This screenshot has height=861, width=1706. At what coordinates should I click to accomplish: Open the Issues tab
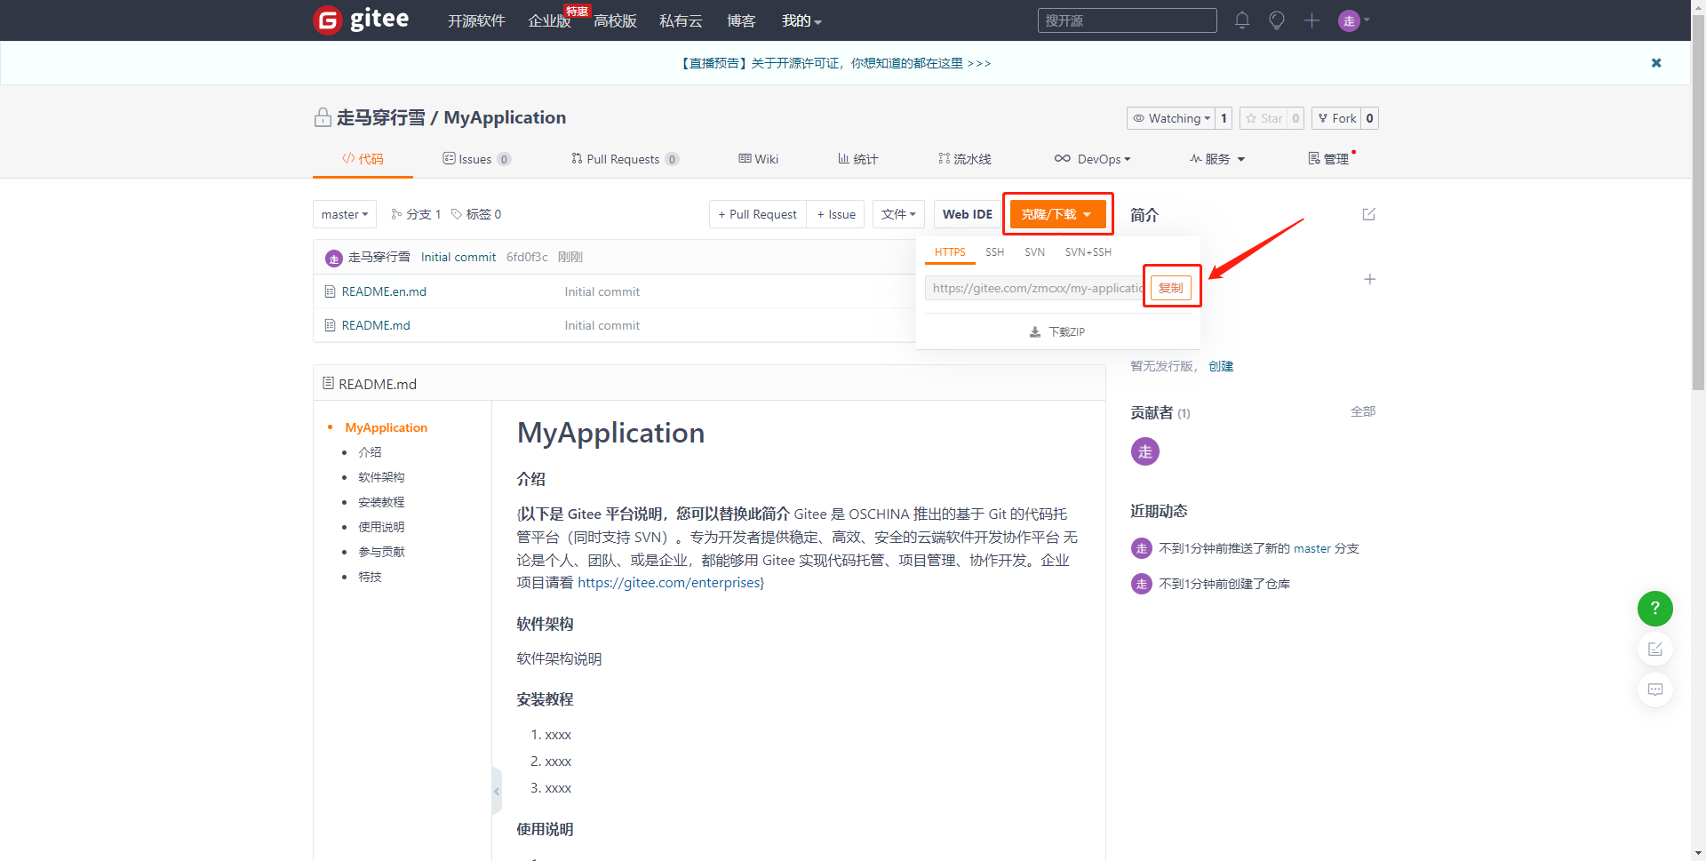(476, 159)
